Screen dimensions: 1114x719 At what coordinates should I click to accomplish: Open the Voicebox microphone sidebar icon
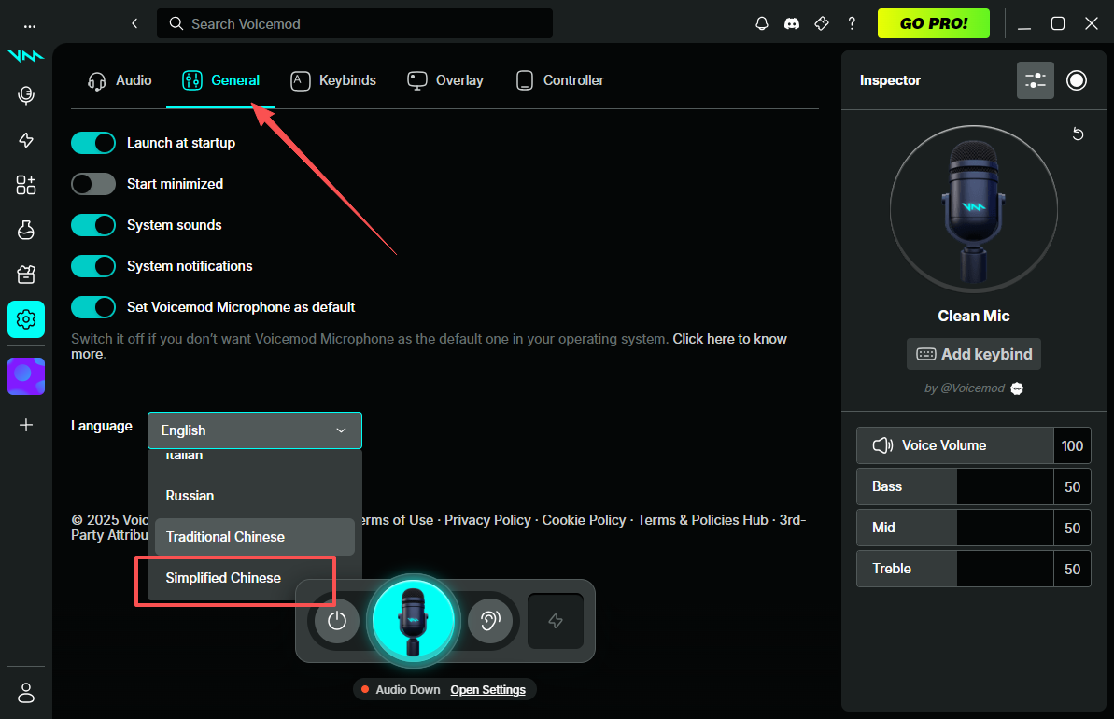[26, 95]
